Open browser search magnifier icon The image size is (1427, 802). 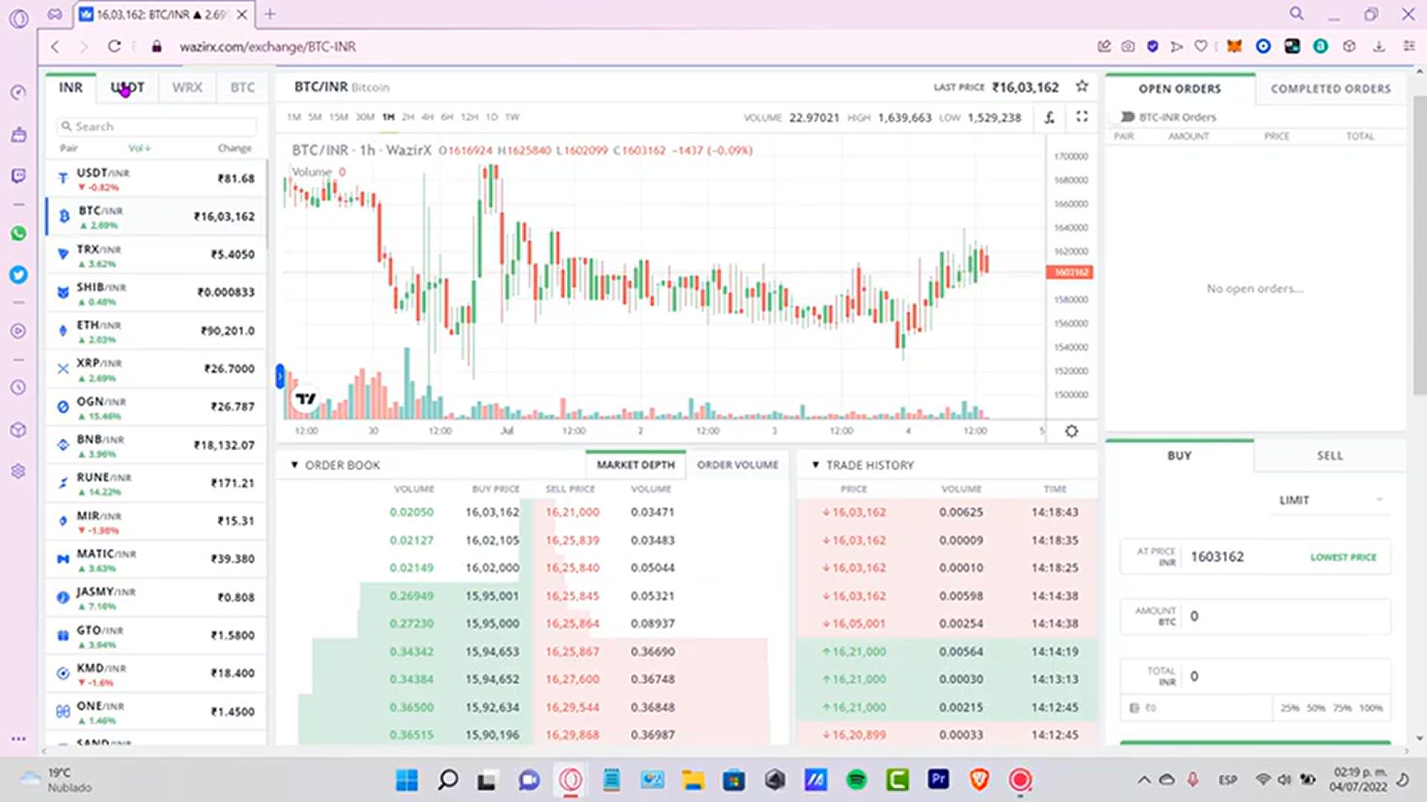click(x=1296, y=13)
